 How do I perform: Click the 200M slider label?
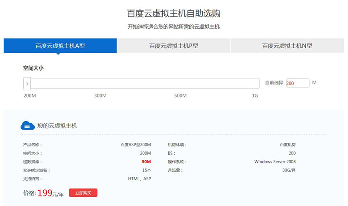30,95
